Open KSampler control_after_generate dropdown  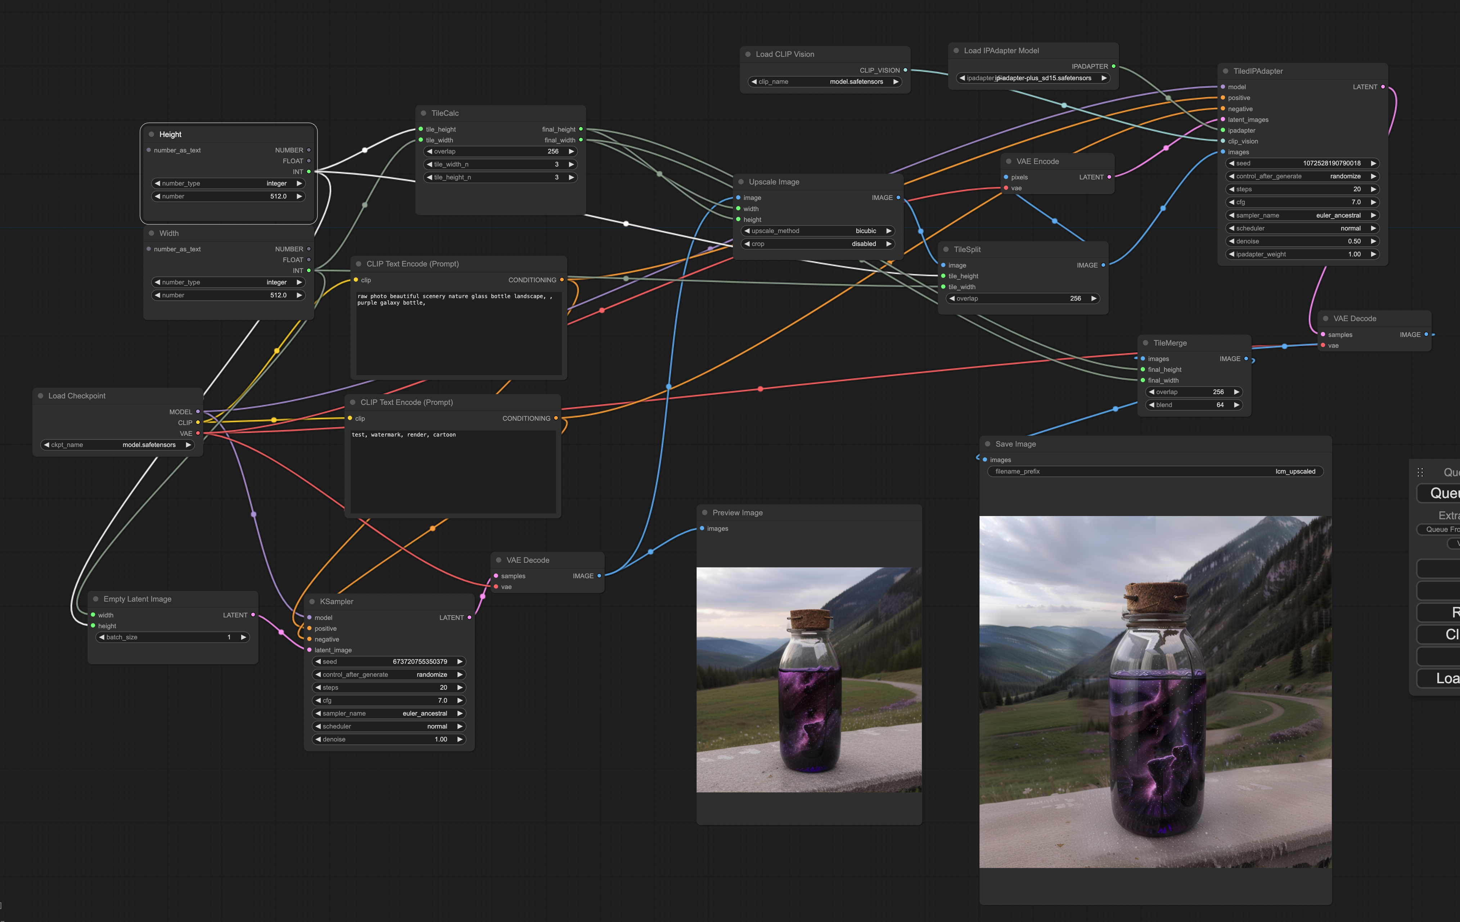(x=389, y=675)
